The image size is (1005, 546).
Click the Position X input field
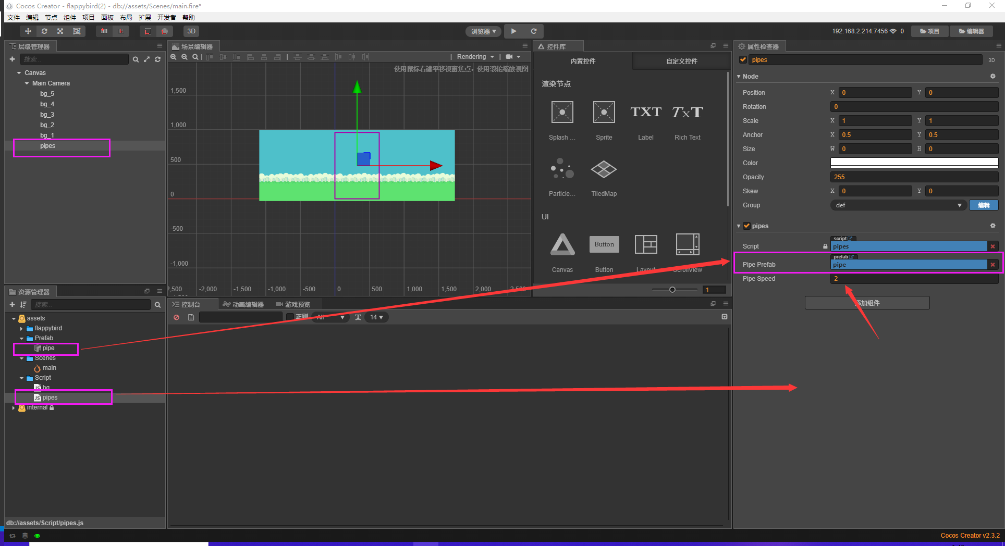tap(875, 93)
